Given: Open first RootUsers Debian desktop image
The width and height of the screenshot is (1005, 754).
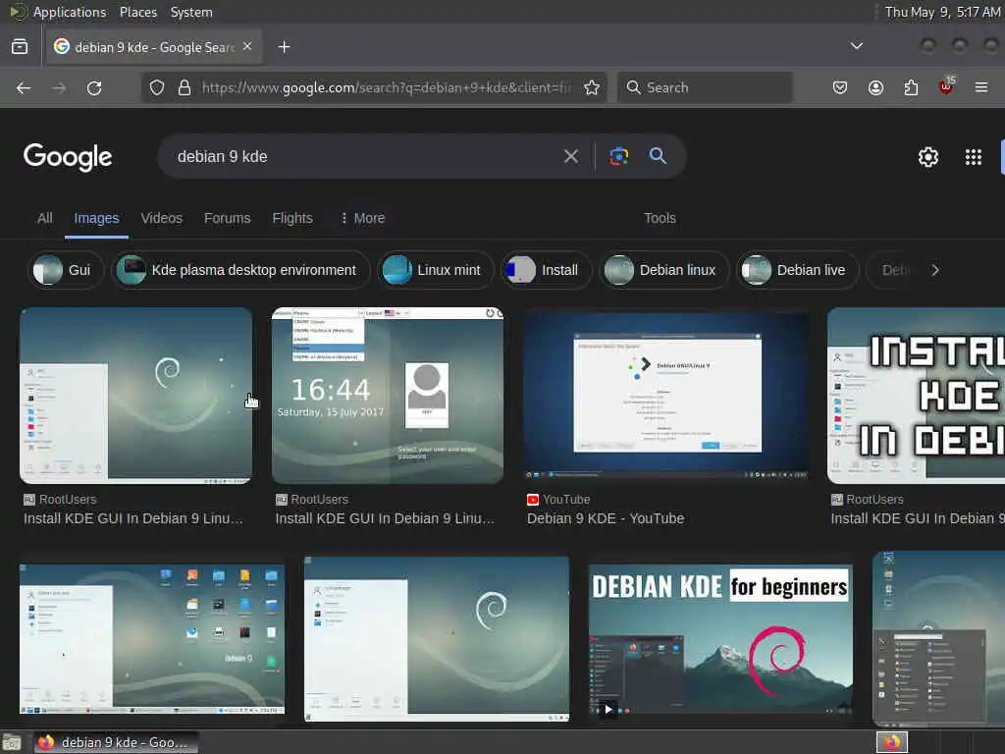Looking at the screenshot, I should 135,396.
